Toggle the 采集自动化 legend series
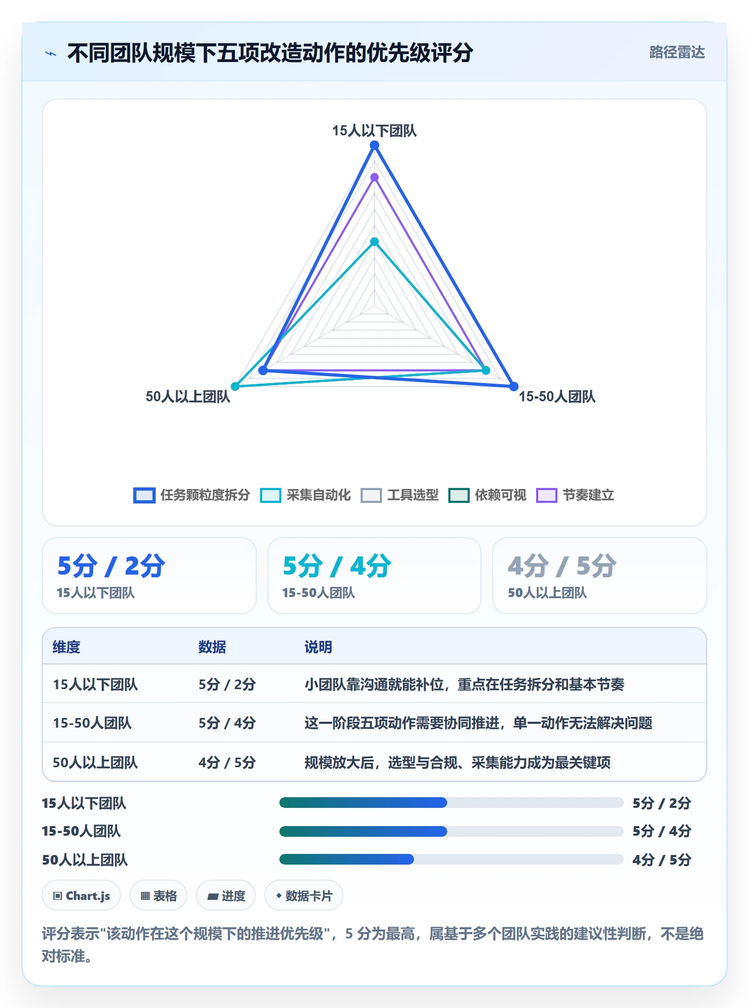This screenshot has height=1008, width=749. point(305,495)
